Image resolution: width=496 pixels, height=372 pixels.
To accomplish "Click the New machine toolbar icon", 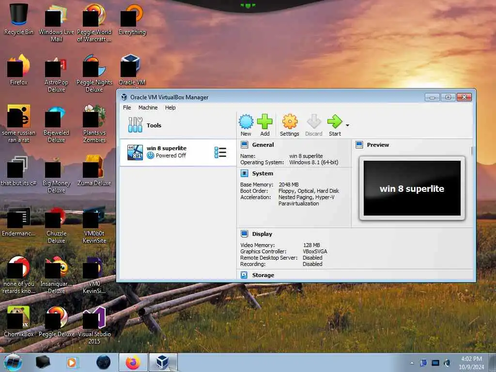I will point(246,125).
